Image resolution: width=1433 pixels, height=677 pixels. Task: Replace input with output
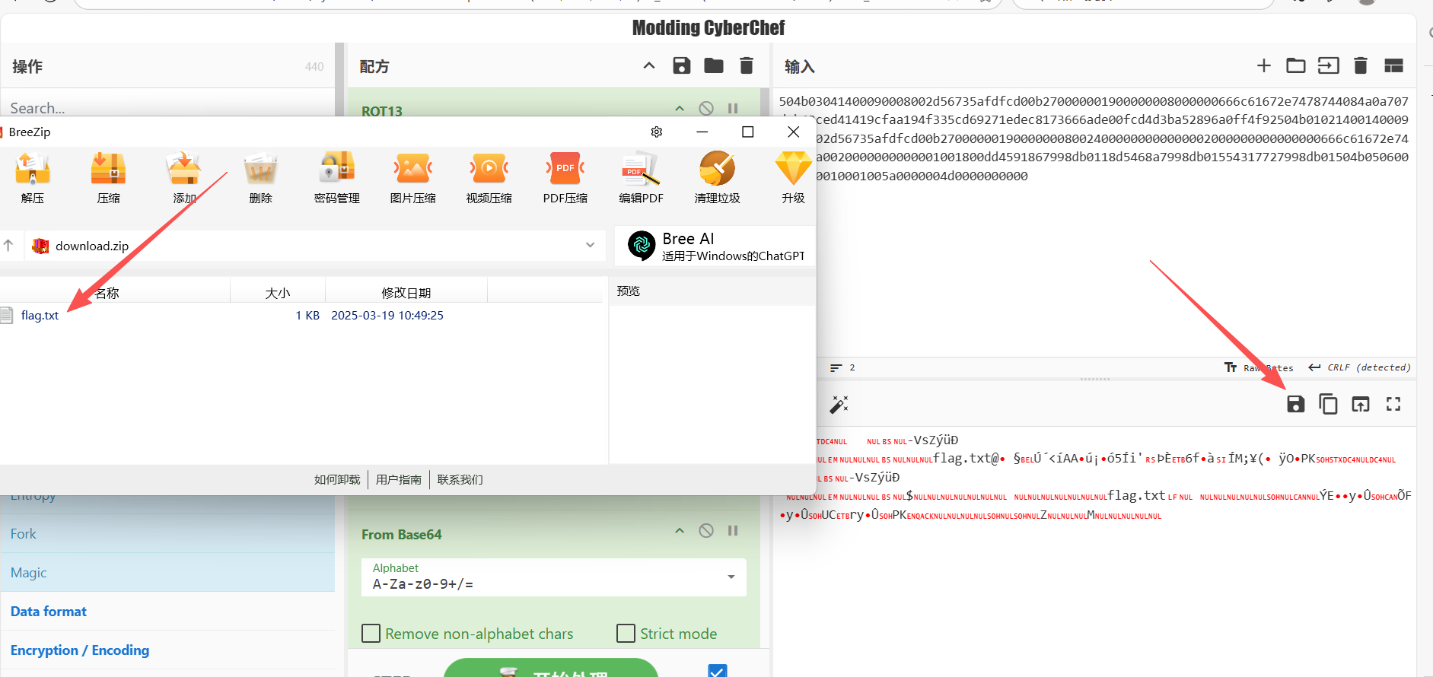1361,404
